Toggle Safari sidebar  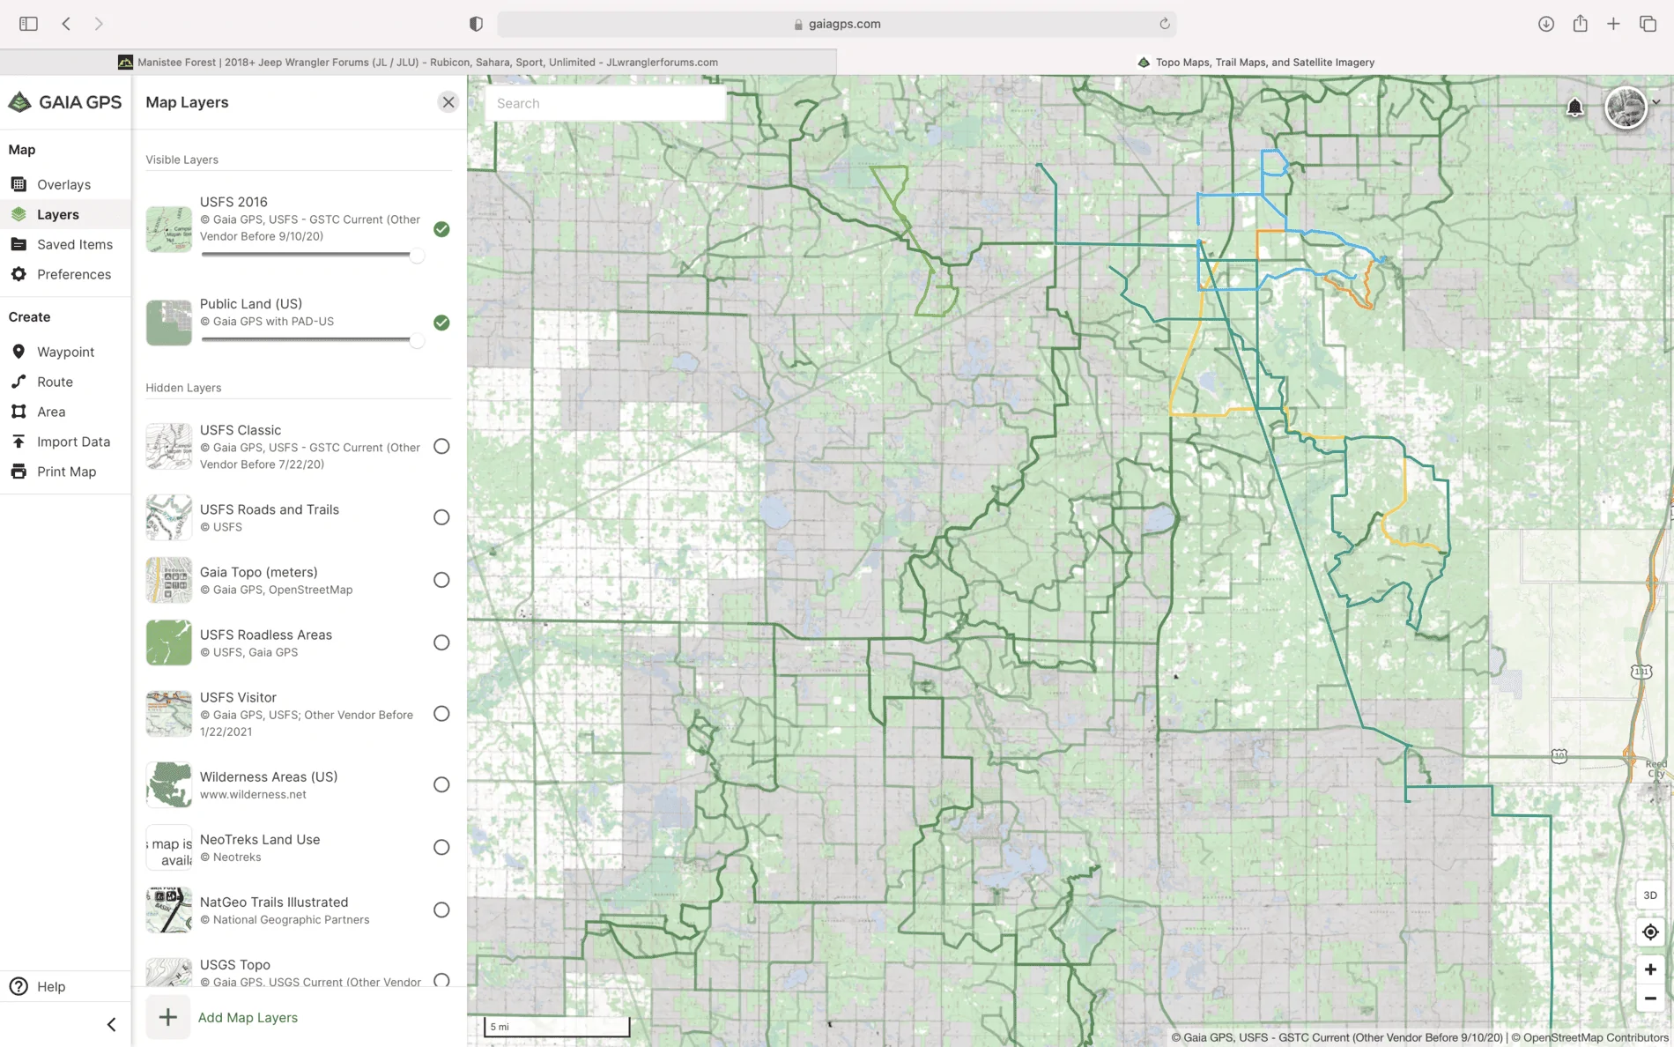[x=28, y=24]
